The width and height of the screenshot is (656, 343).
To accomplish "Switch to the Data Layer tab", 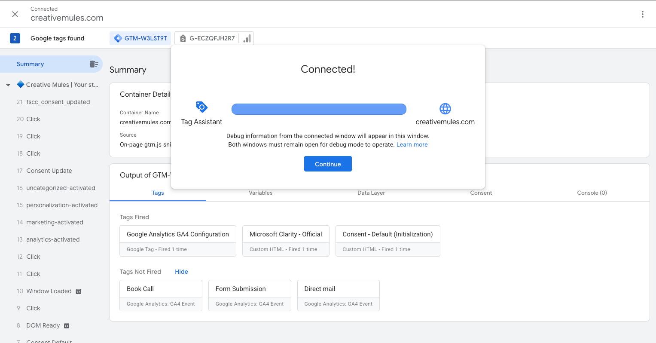I will click(371, 193).
